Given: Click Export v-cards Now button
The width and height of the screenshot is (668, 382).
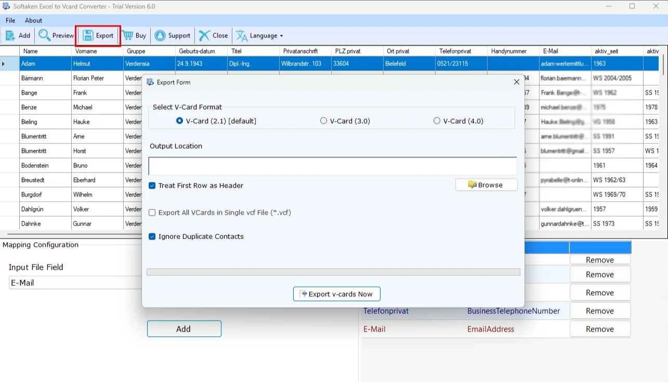Looking at the screenshot, I should (x=337, y=294).
